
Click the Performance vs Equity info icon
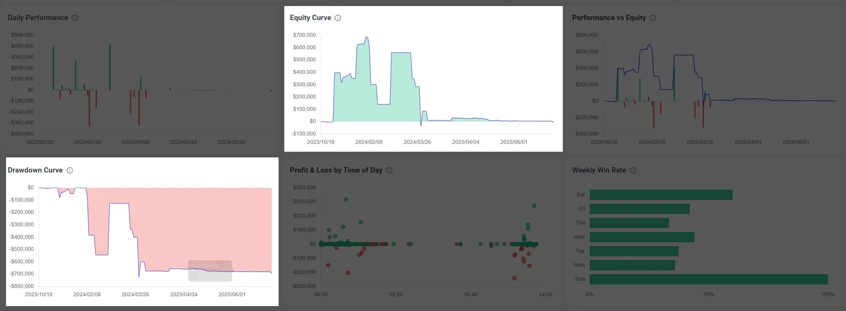(x=653, y=18)
